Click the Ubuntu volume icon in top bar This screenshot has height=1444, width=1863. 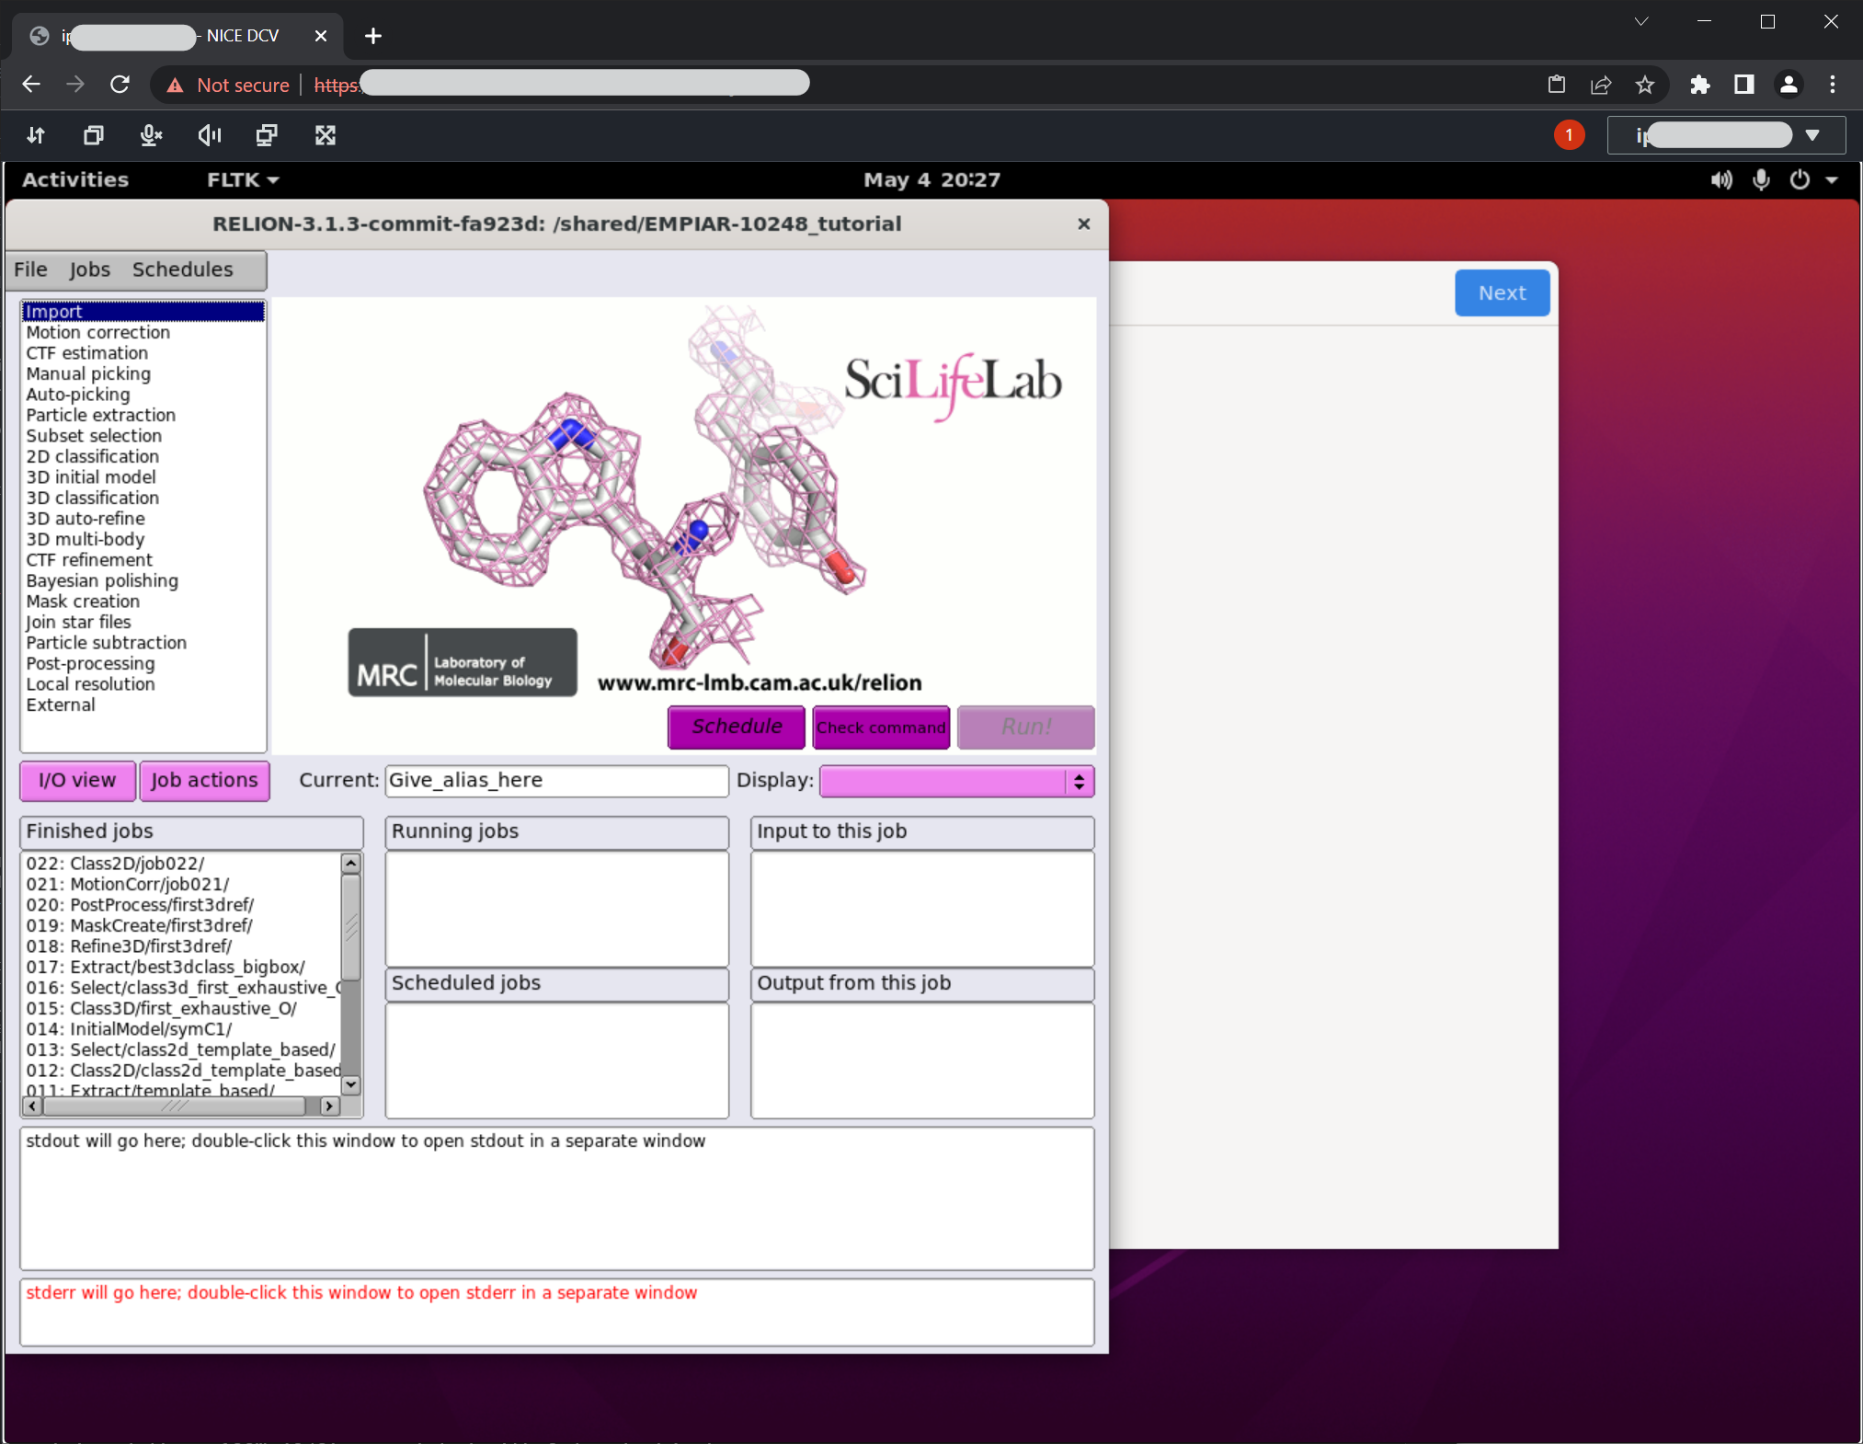pos(1720,179)
